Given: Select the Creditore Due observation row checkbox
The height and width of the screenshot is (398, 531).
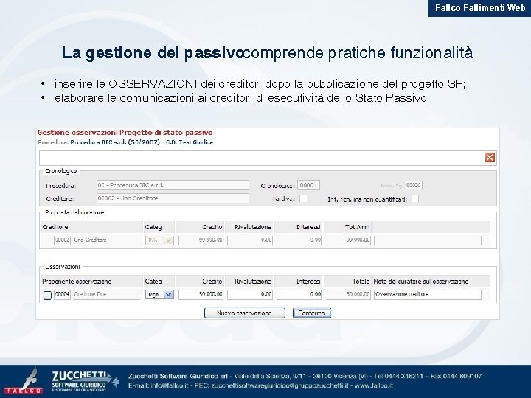Looking at the screenshot, I should click(47, 295).
